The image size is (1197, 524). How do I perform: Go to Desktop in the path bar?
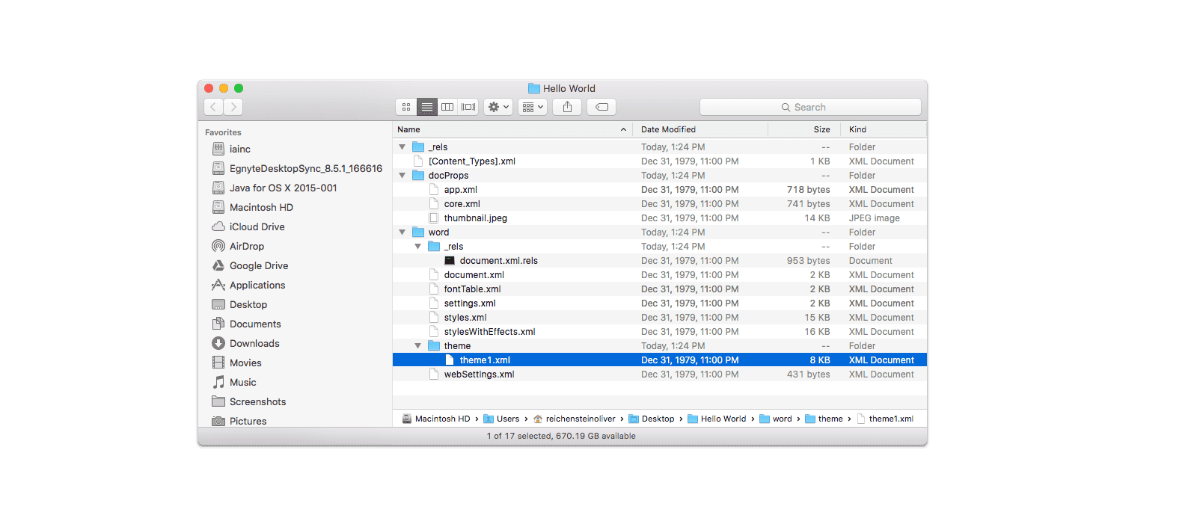[657, 419]
